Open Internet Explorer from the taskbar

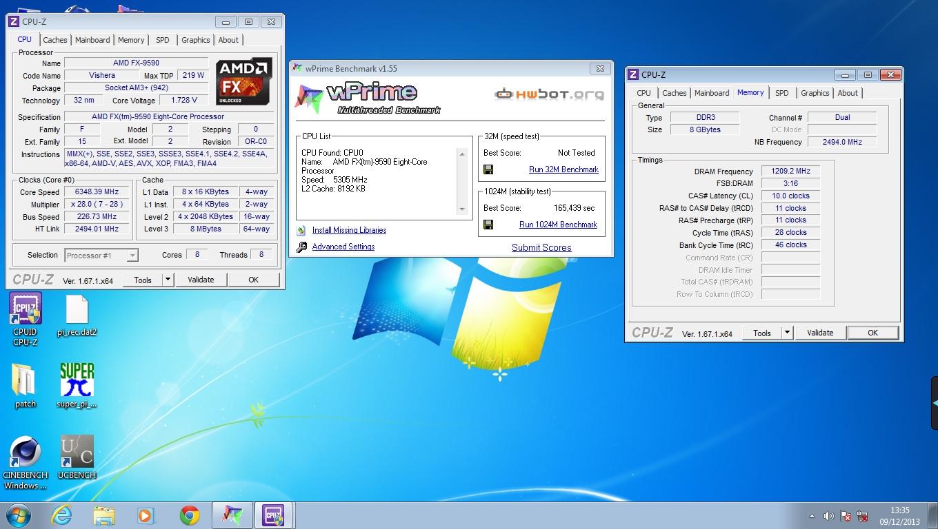(x=62, y=515)
